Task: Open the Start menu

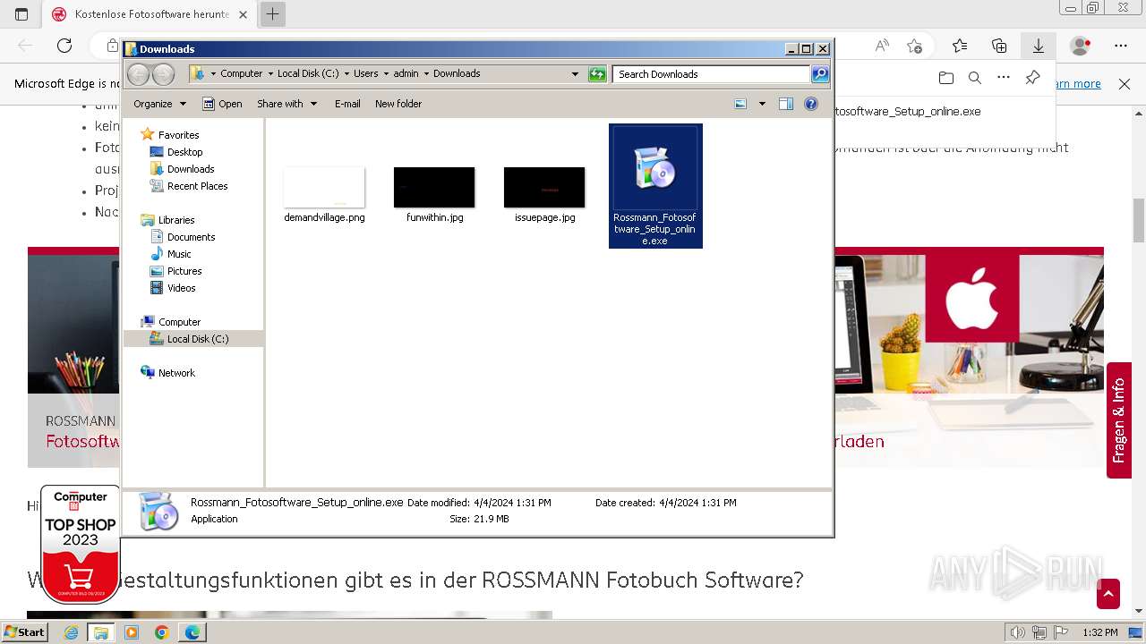Action: pos(24,632)
